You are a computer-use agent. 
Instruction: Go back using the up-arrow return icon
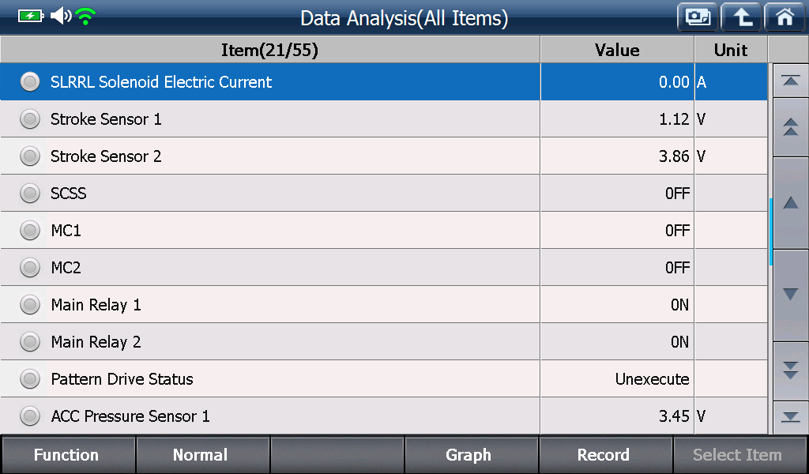(x=741, y=17)
